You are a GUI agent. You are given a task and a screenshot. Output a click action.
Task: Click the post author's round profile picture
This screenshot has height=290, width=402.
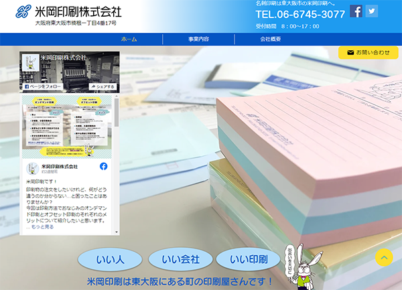click(33, 169)
